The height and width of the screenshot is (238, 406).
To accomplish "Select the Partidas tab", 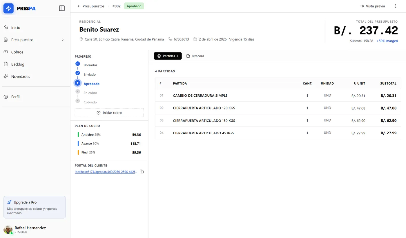I will (168, 56).
